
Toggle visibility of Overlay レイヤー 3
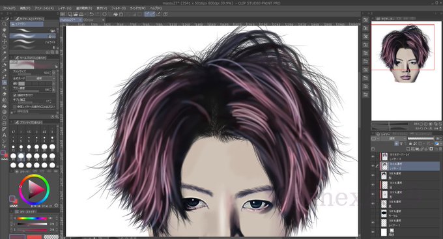click(373, 157)
